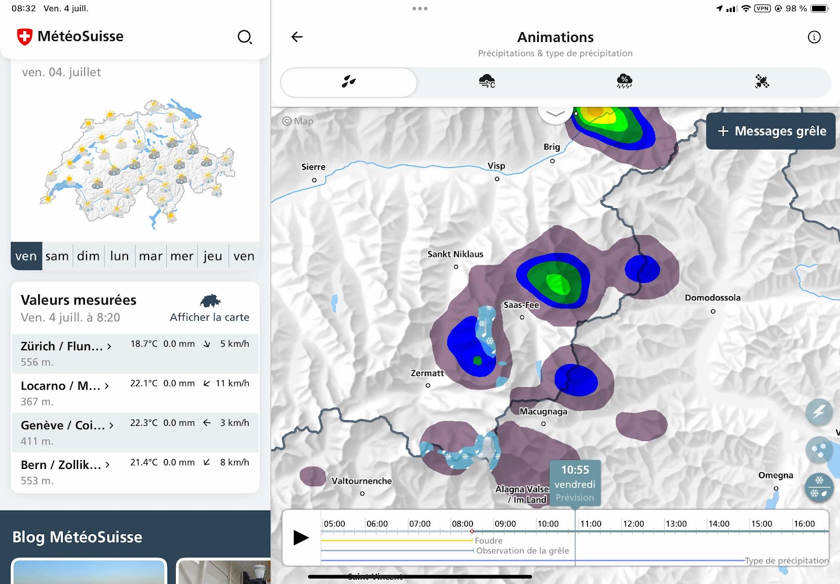This screenshot has width=840, height=584.
Task: Tap the Visp location marker
Action: [497, 179]
